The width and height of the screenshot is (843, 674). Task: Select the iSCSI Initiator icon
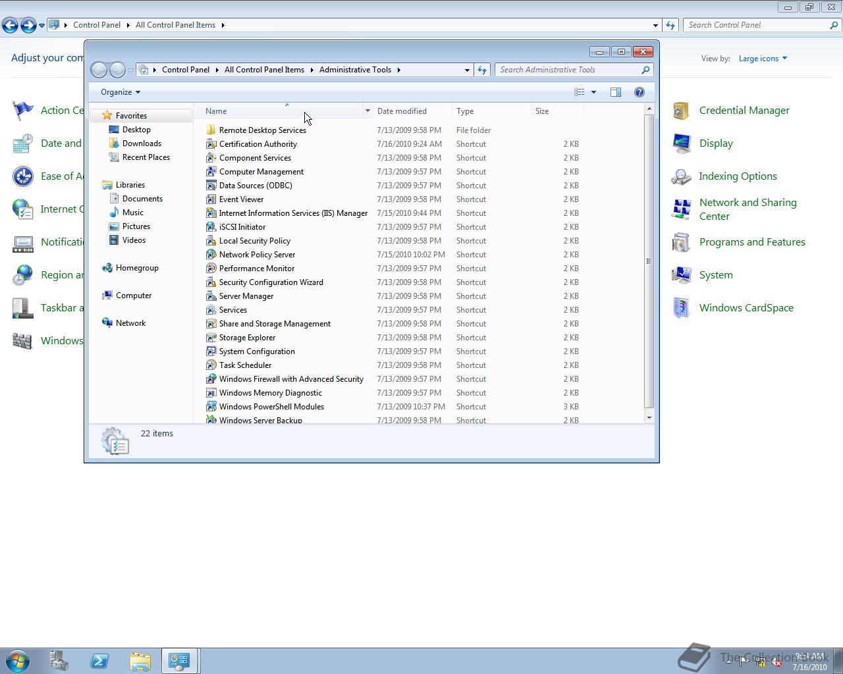(x=211, y=227)
